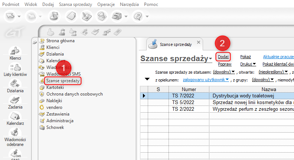This screenshot has height=160, width=294.
Task: Click the printer toolbar icon
Action: tap(117, 16)
